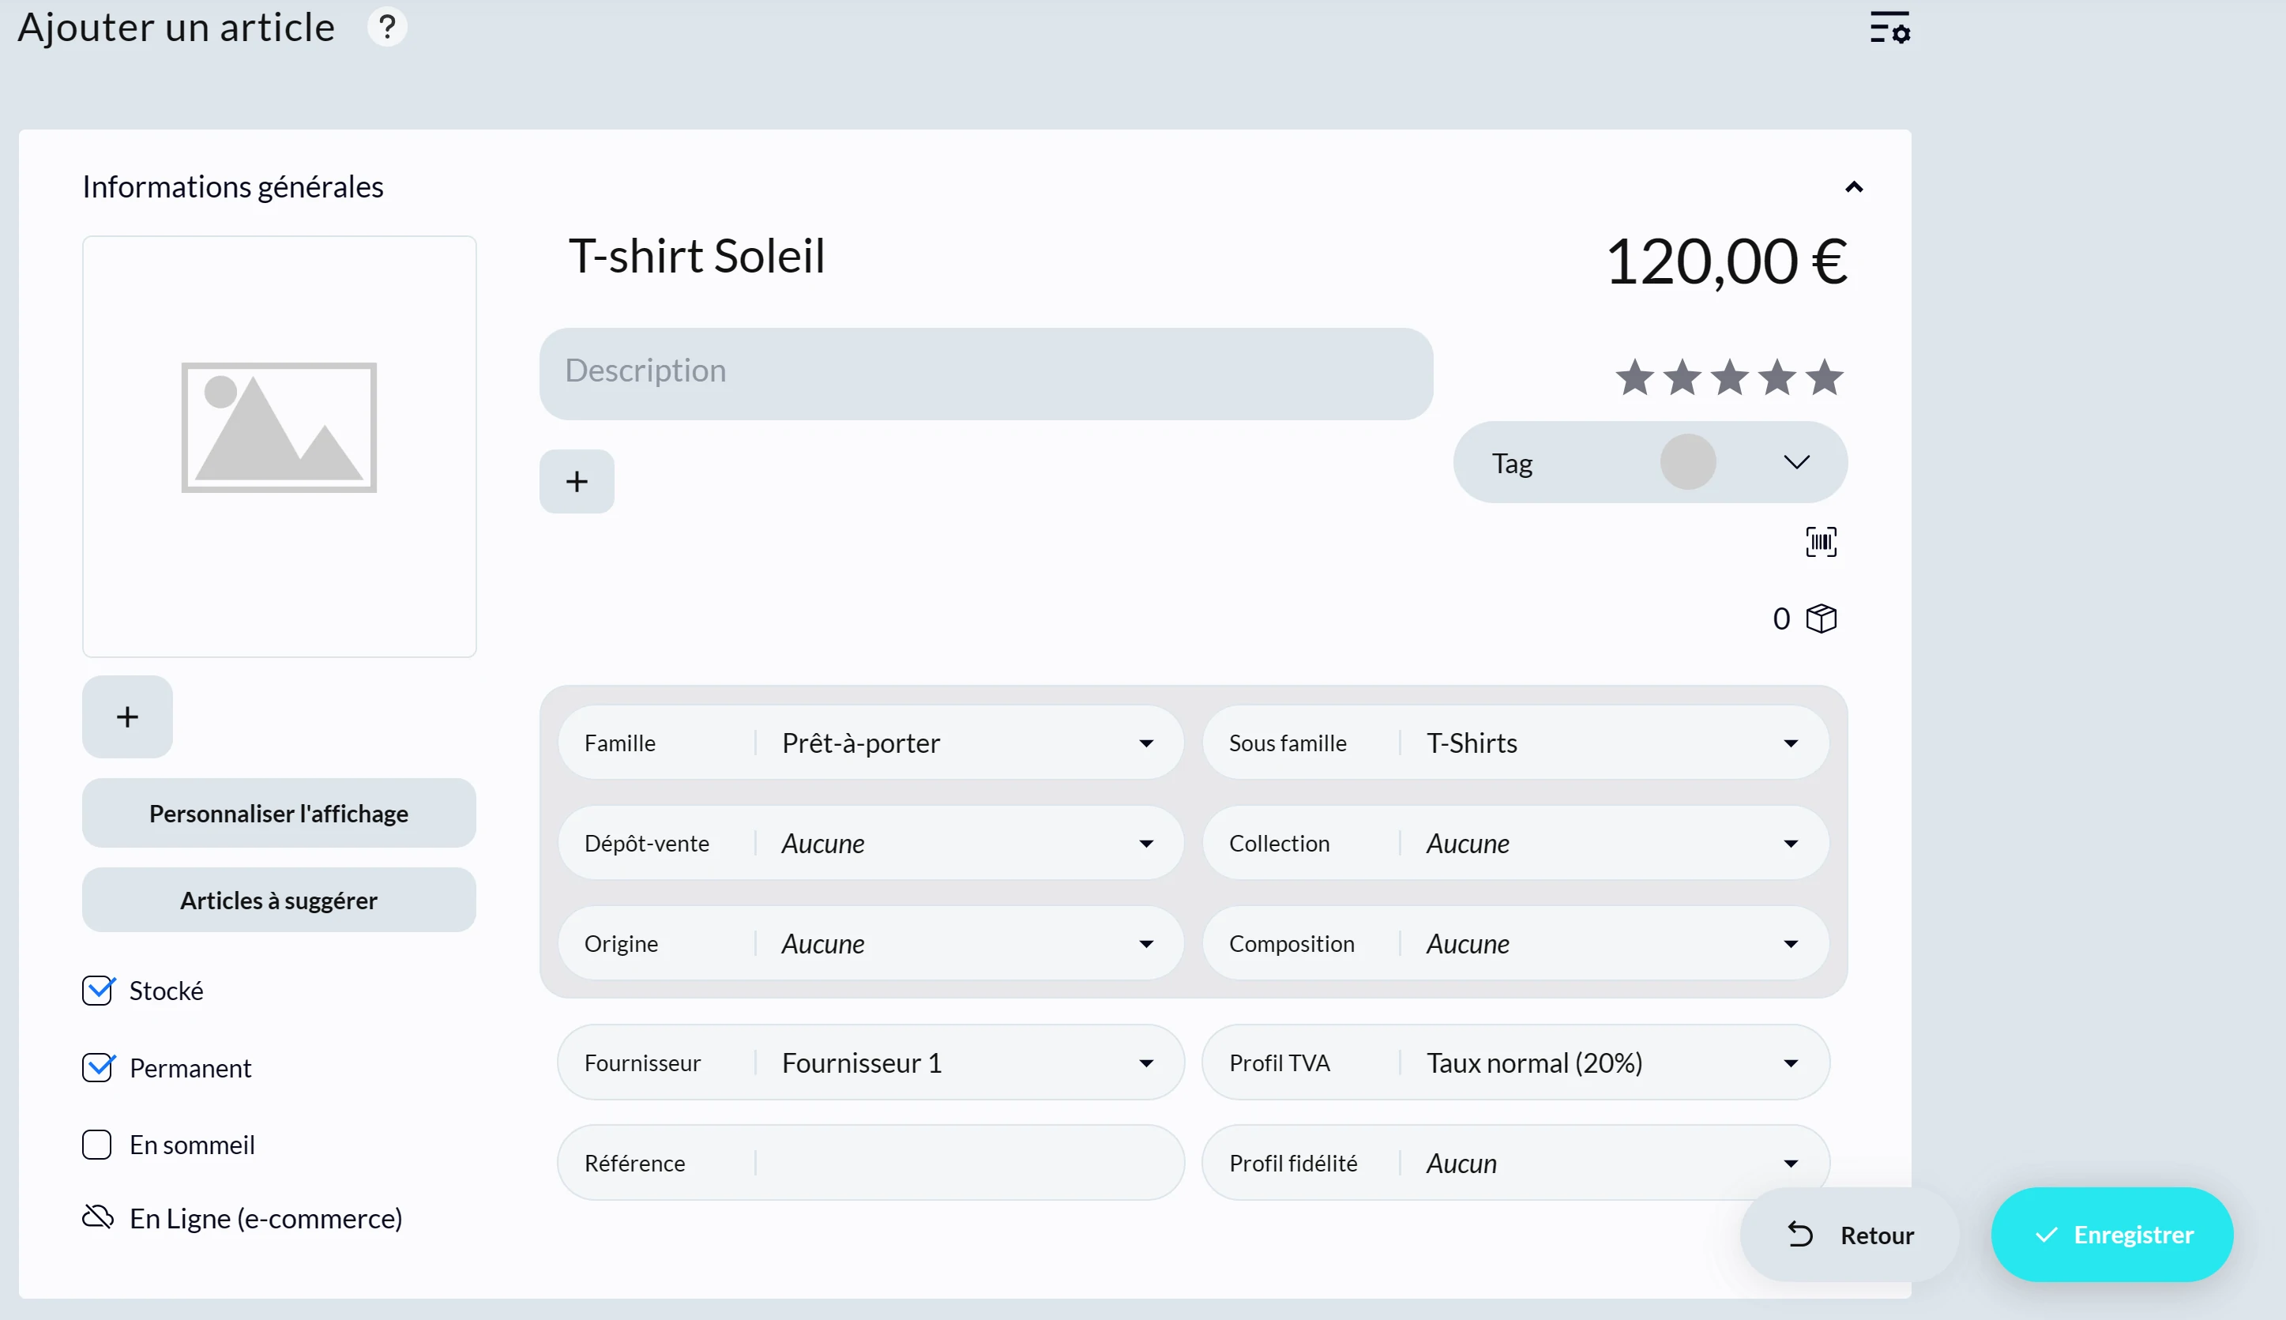
Task: Click the Enregistrer button
Action: (x=2113, y=1235)
